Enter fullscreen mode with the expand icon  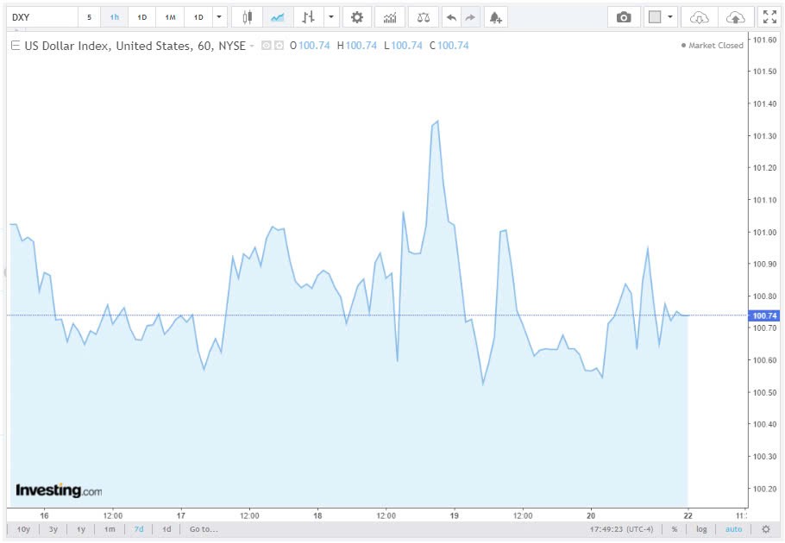769,17
